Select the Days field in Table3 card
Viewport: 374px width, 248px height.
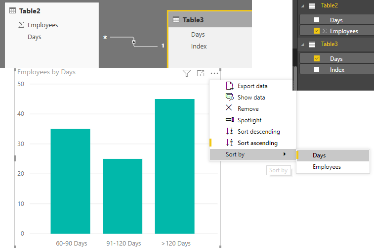pyautogui.click(x=198, y=35)
